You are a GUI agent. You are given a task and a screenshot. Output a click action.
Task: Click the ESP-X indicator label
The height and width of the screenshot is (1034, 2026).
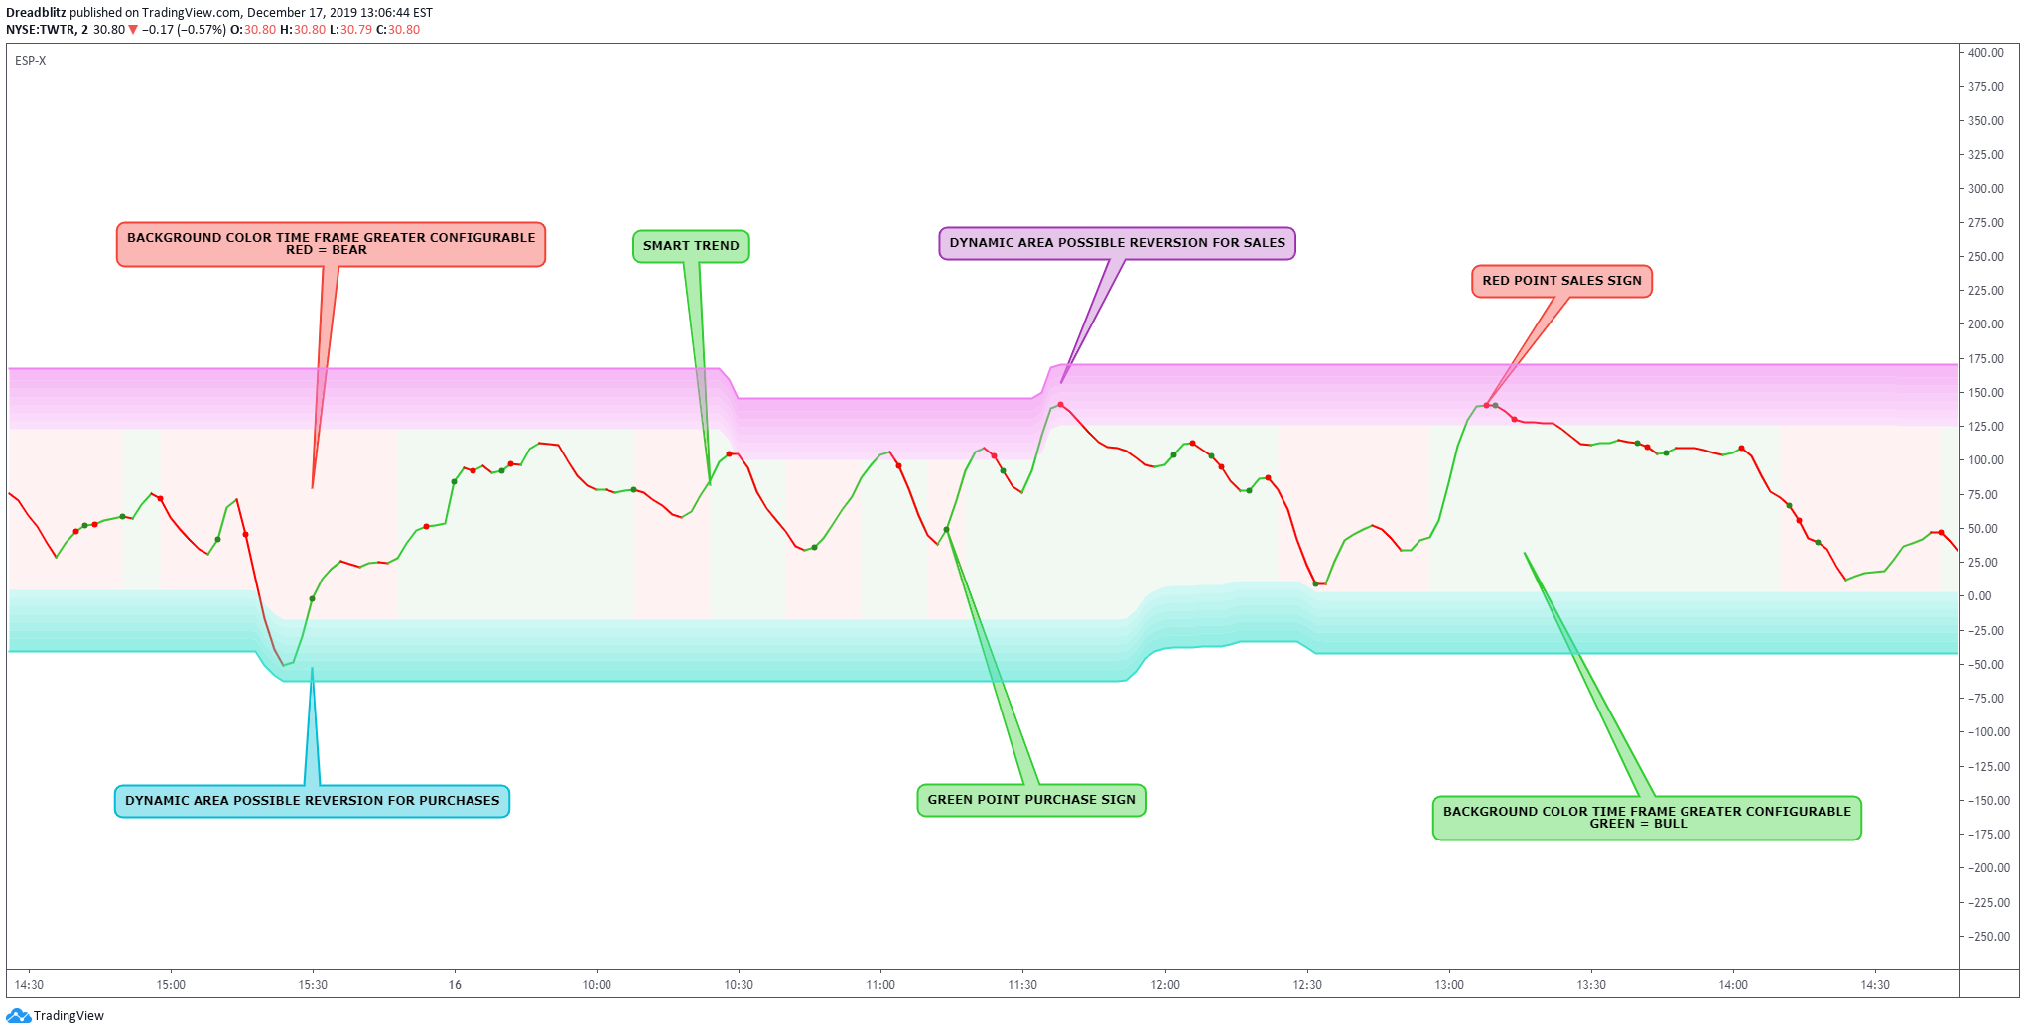31,61
